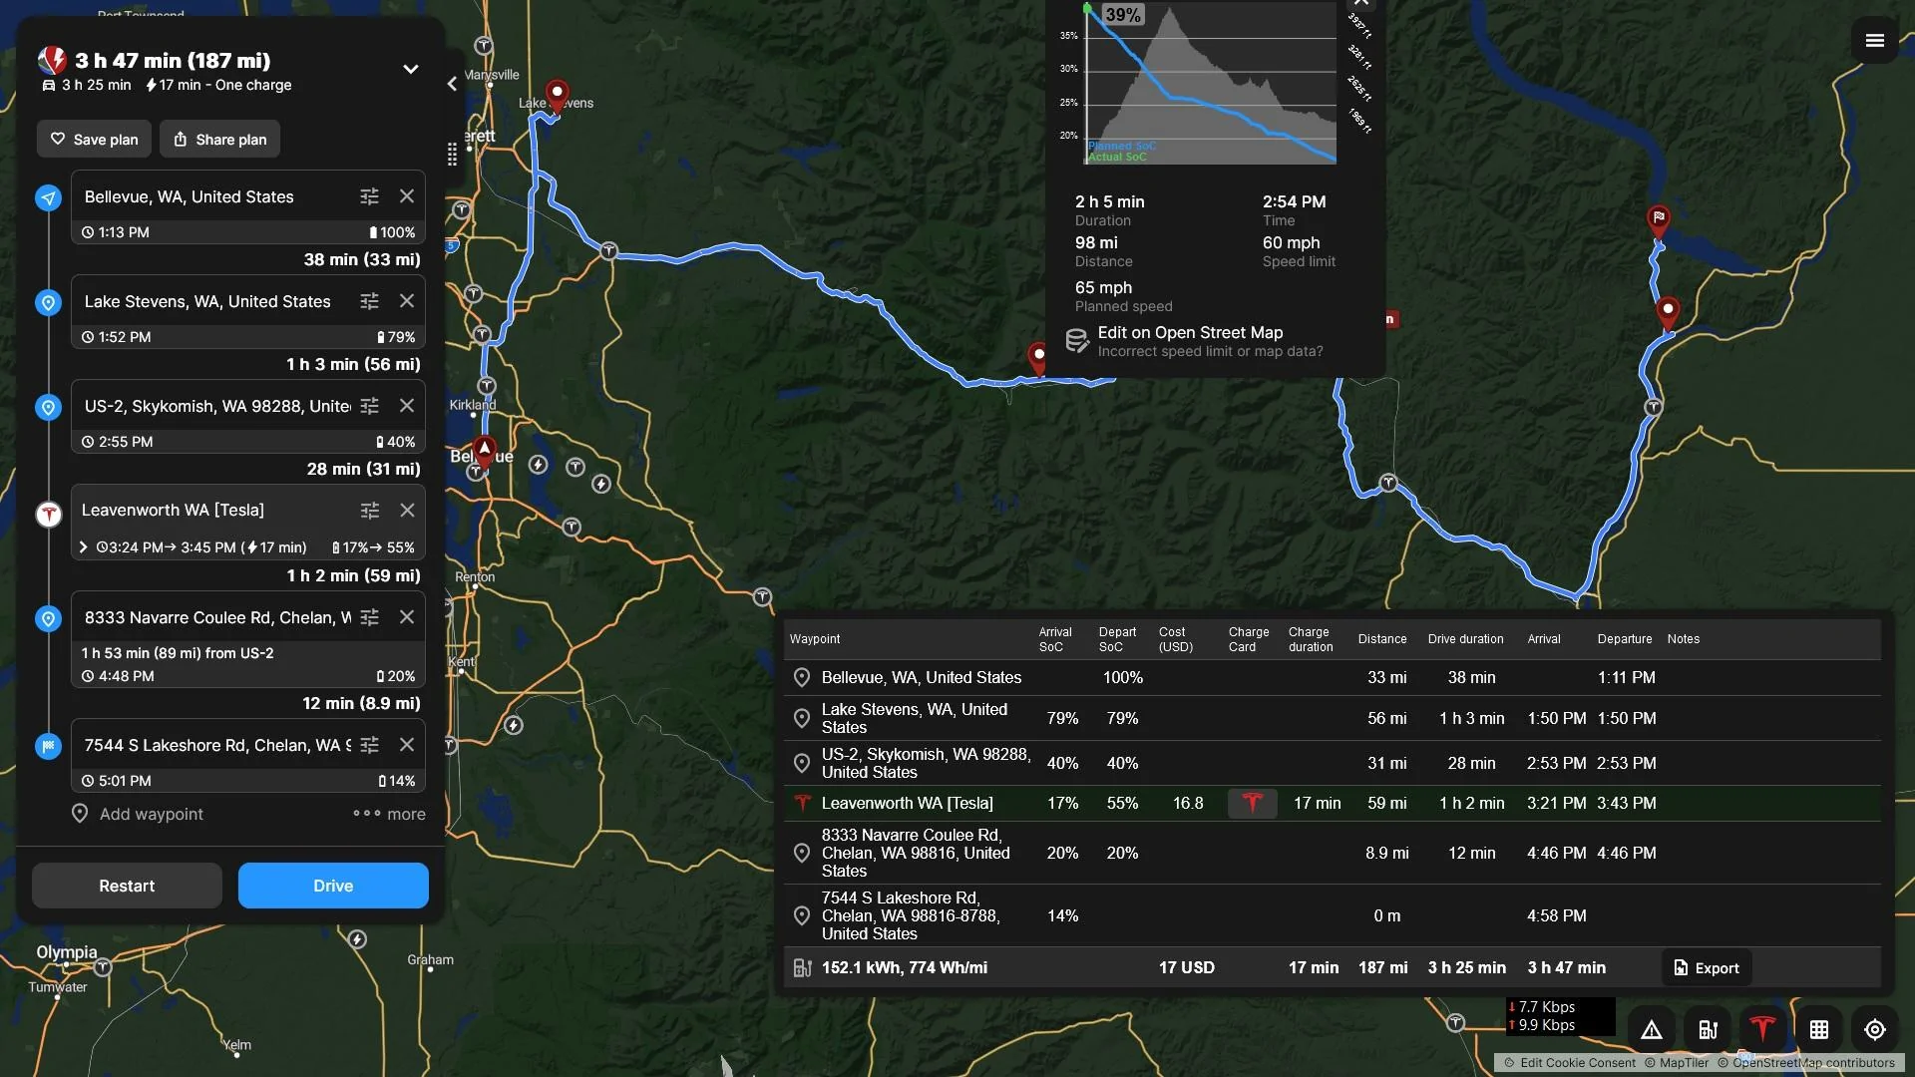Click the destination flag icon in sidebar
1915x1077 pixels.
[x=48, y=746]
